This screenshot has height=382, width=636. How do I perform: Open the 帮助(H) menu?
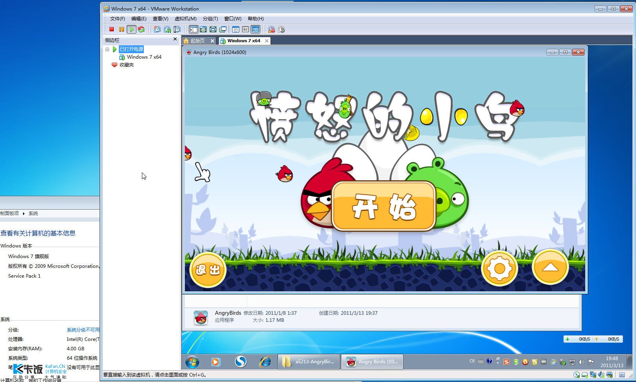pyautogui.click(x=256, y=19)
